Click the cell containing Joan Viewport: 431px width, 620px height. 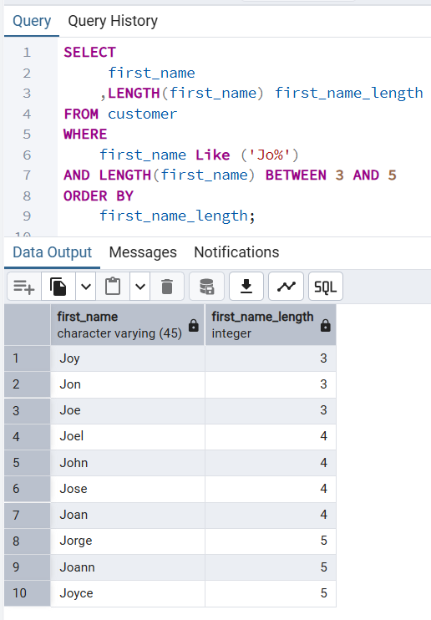127,515
